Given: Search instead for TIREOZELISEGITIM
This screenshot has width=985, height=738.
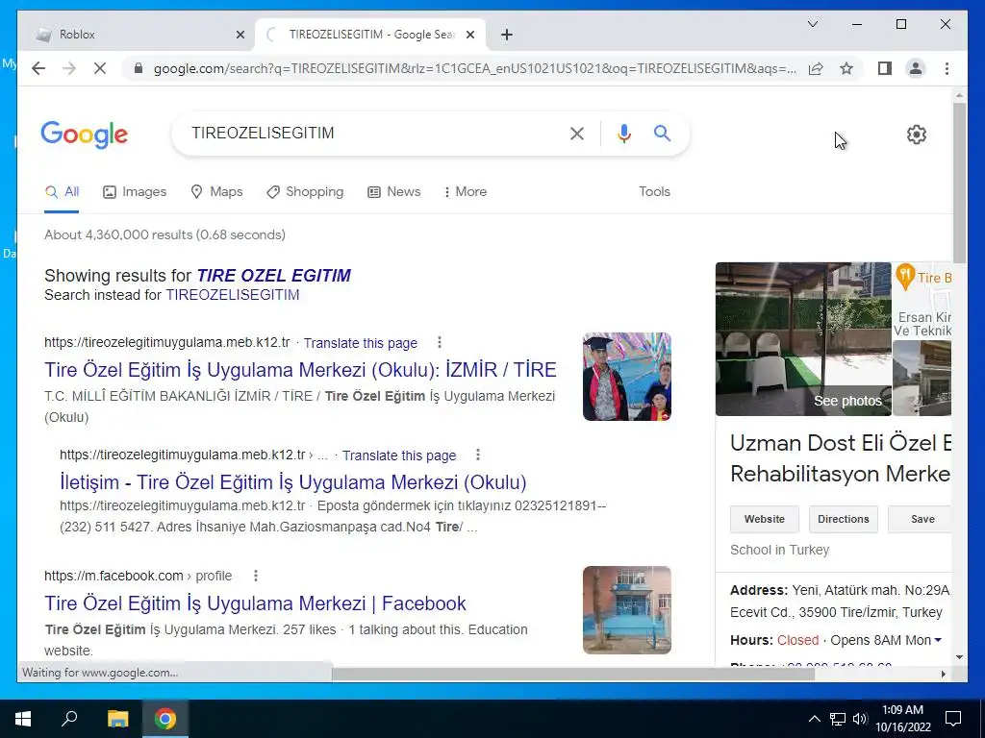Looking at the screenshot, I should [x=233, y=295].
